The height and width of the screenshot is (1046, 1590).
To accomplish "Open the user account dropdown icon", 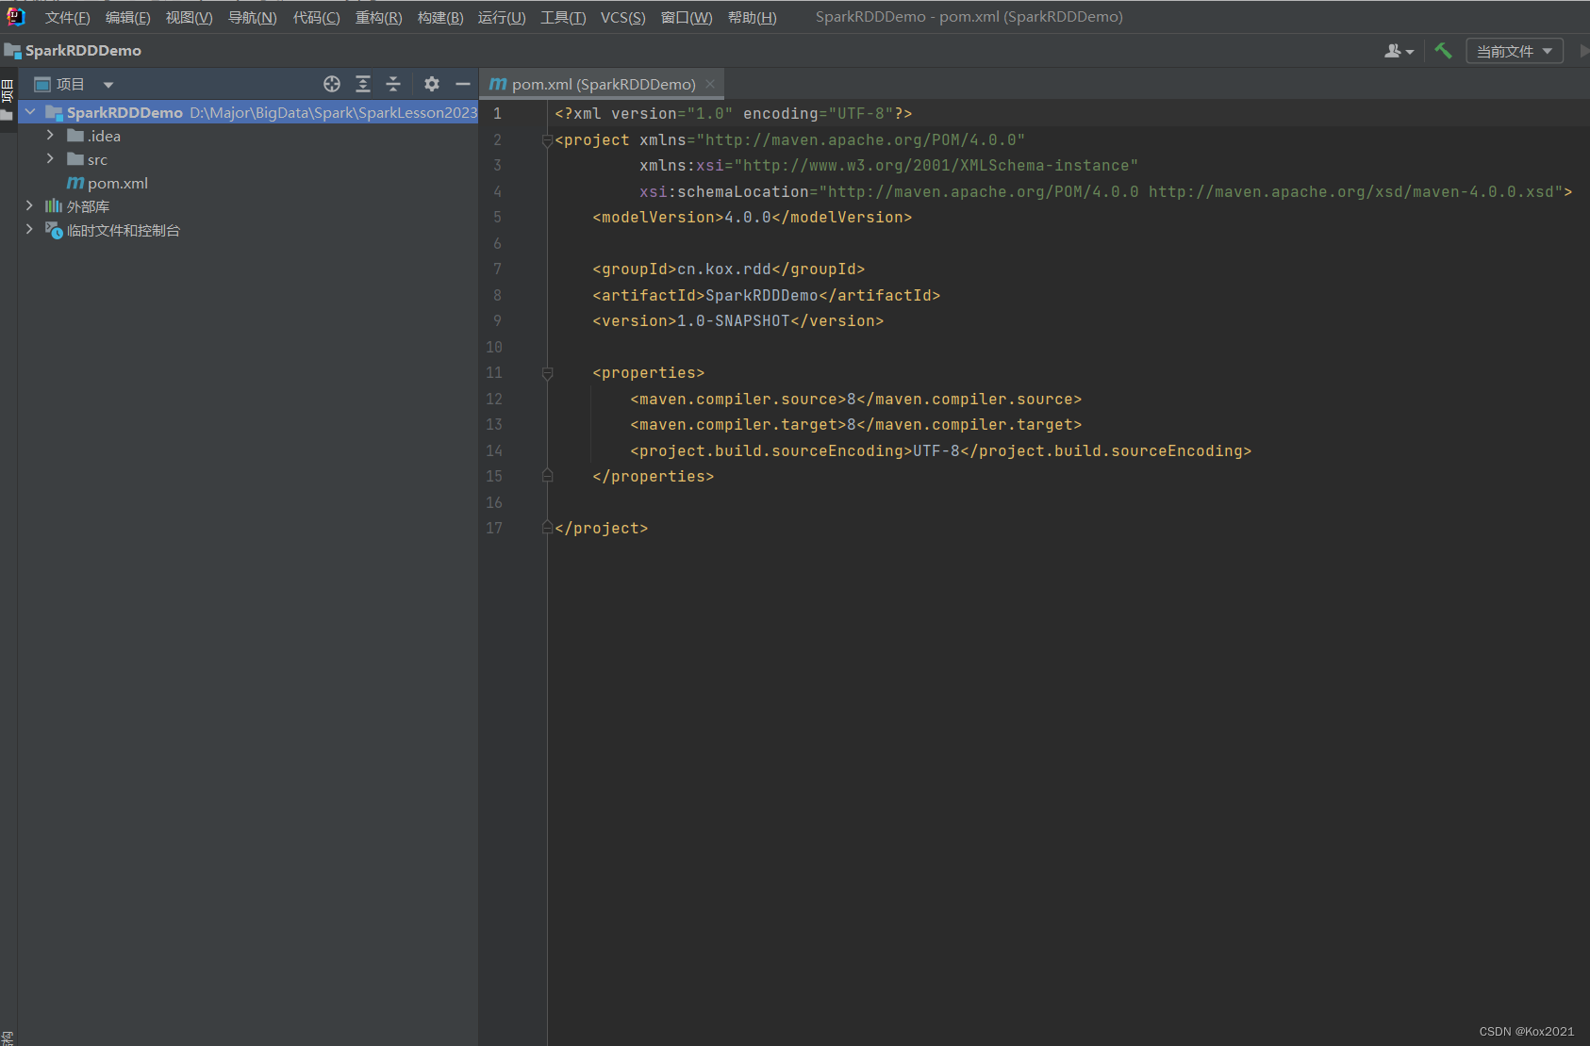I will [x=1399, y=51].
